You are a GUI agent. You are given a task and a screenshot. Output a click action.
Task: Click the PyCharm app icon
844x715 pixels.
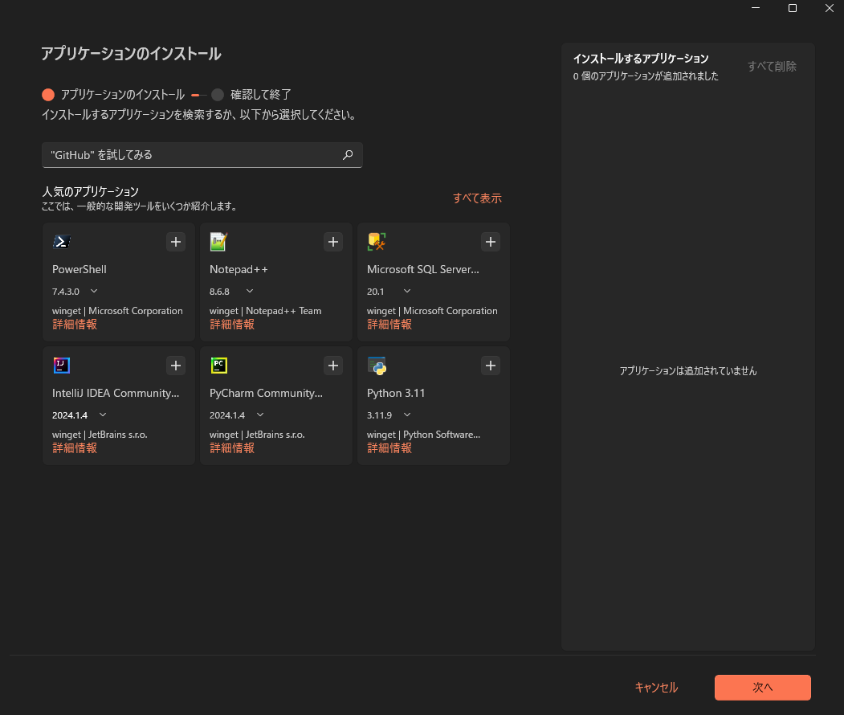(219, 366)
